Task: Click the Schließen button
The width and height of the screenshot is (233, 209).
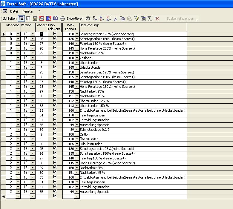Action: (x=10, y=19)
